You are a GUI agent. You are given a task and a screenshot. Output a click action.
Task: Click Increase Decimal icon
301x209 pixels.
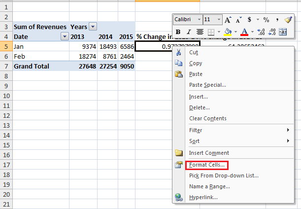261,32
